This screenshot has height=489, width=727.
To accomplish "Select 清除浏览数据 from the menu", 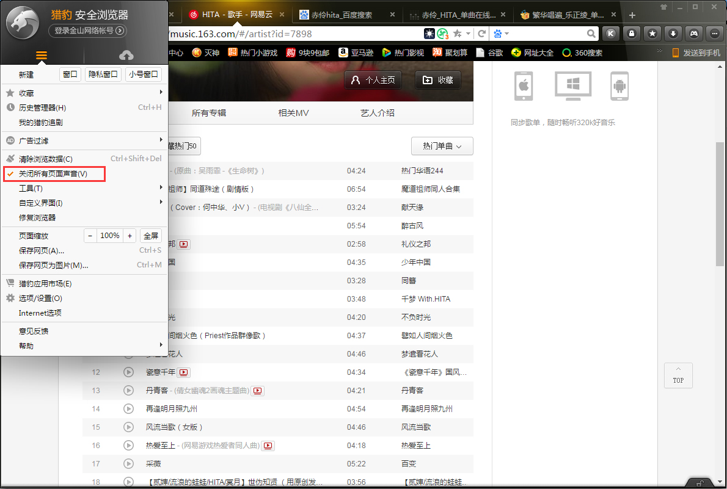I will coord(46,159).
